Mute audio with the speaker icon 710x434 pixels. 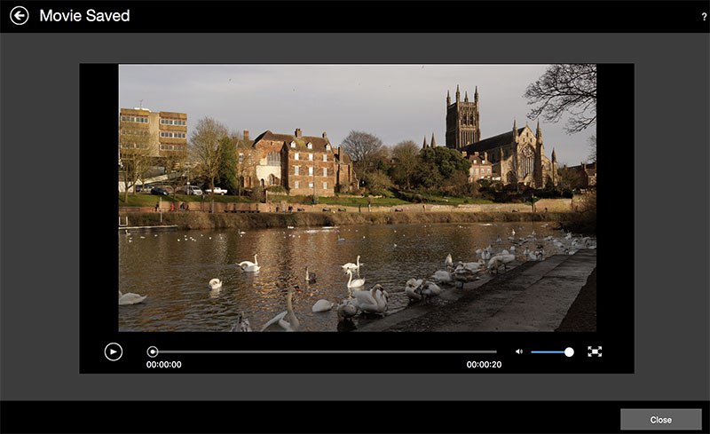click(519, 351)
